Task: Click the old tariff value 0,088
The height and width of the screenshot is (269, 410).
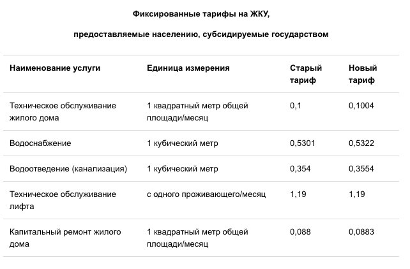Action: pyautogui.click(x=300, y=231)
